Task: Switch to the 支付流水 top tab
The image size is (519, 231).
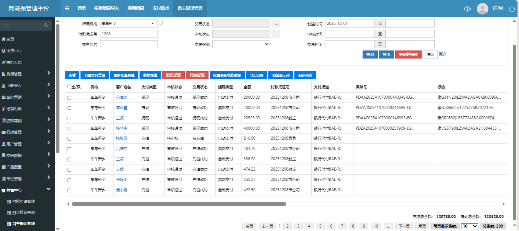Action: pos(161,8)
